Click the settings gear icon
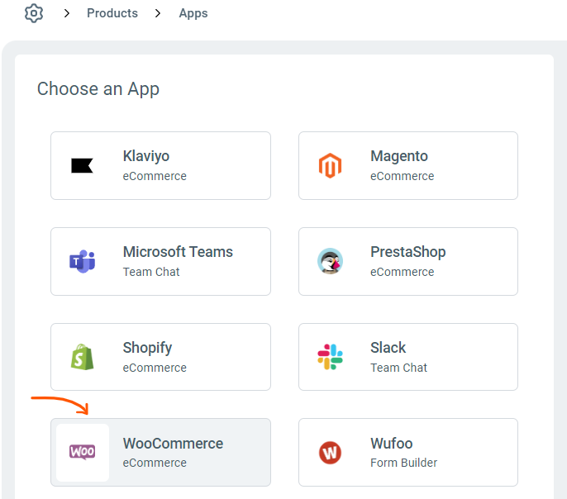 [33, 13]
